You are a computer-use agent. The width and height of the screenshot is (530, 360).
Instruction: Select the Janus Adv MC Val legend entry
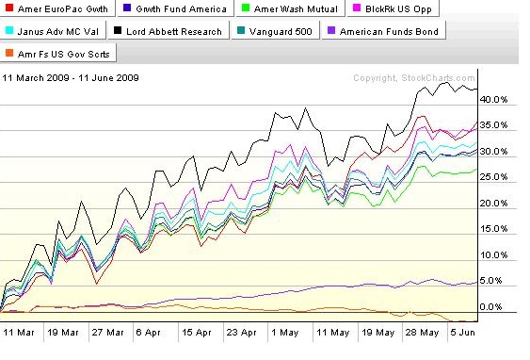pyautogui.click(x=53, y=31)
